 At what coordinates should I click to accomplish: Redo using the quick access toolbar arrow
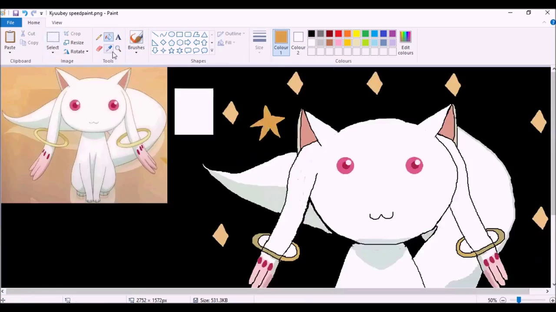coord(33,13)
